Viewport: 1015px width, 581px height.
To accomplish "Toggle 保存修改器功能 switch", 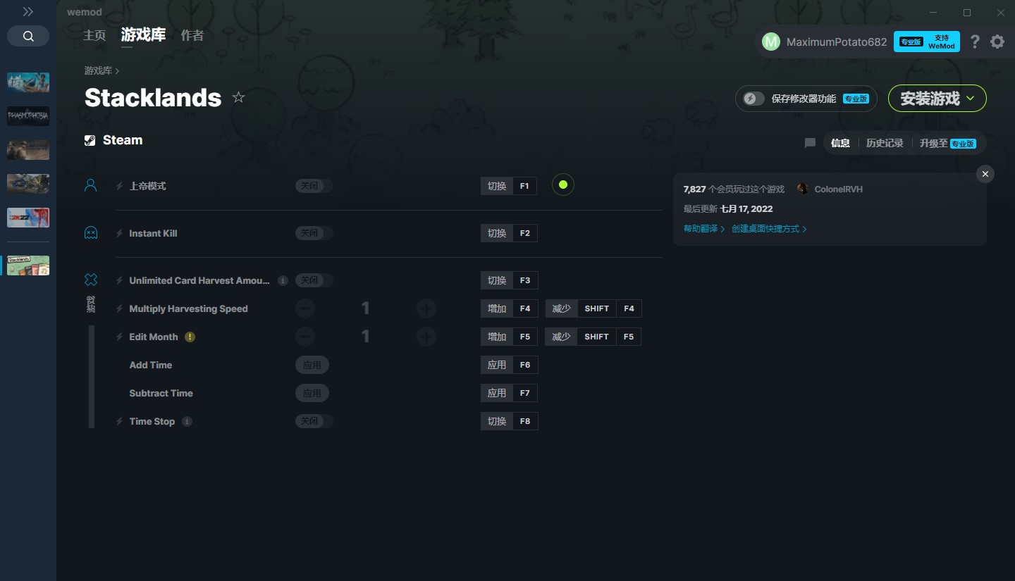I will tap(754, 99).
